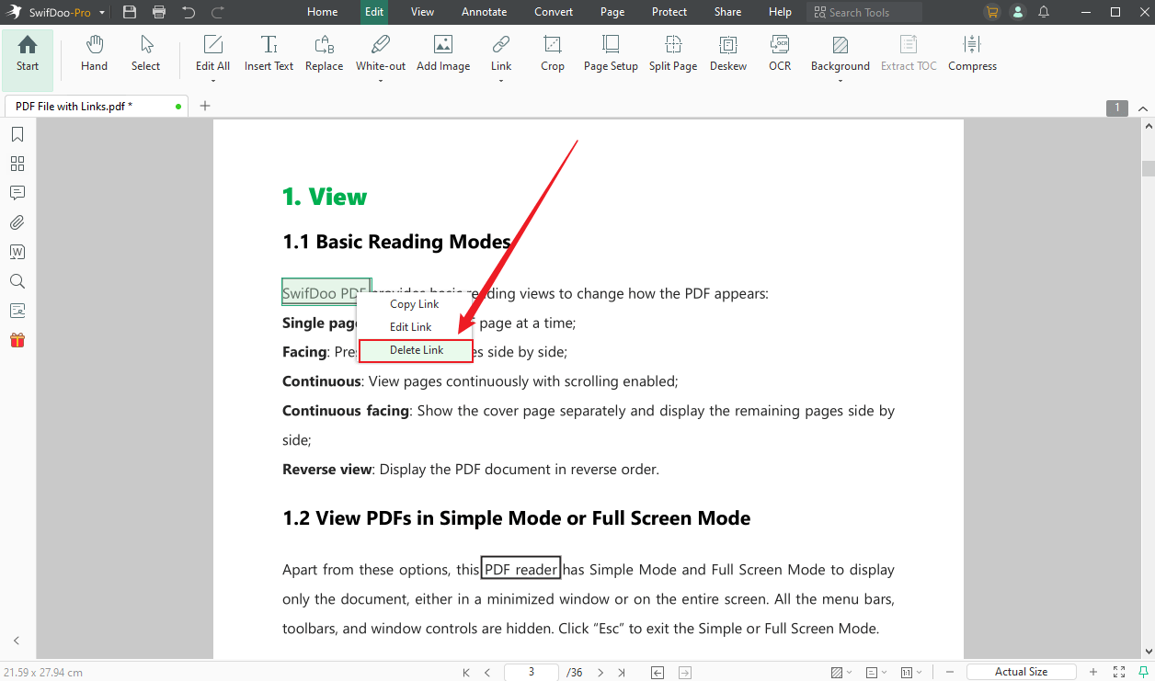Image resolution: width=1155 pixels, height=681 pixels.
Task: Select Copy Link from the context menu
Action: [414, 303]
